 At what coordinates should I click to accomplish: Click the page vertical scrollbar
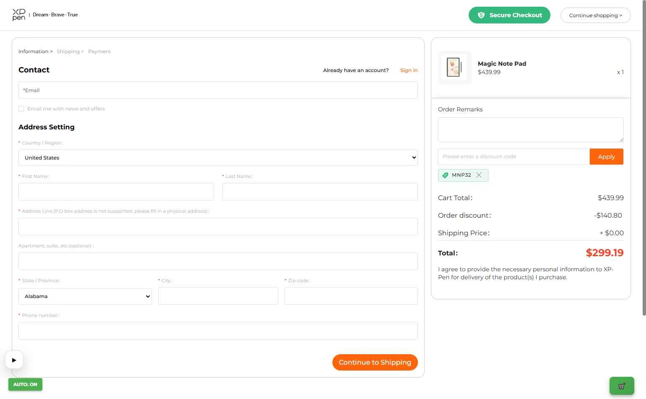point(644,158)
